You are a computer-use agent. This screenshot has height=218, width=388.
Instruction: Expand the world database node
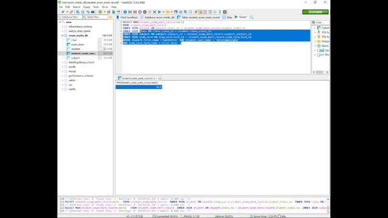tap(62, 89)
